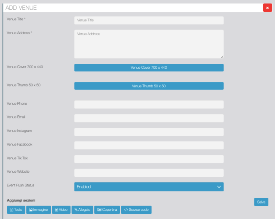Click the Venue Website input field
This screenshot has width=275, height=219.
149,173
